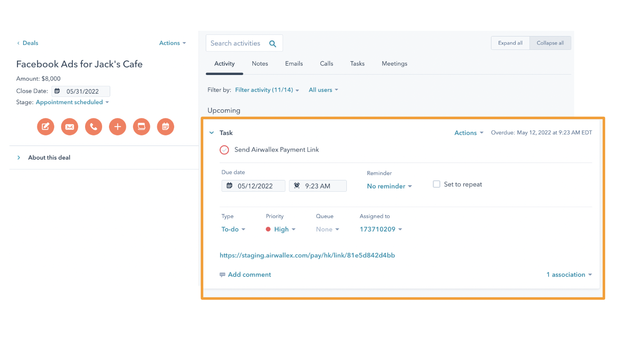The height and width of the screenshot is (347, 617).
Task: Click the plus icon to create a task
Action: 117,126
